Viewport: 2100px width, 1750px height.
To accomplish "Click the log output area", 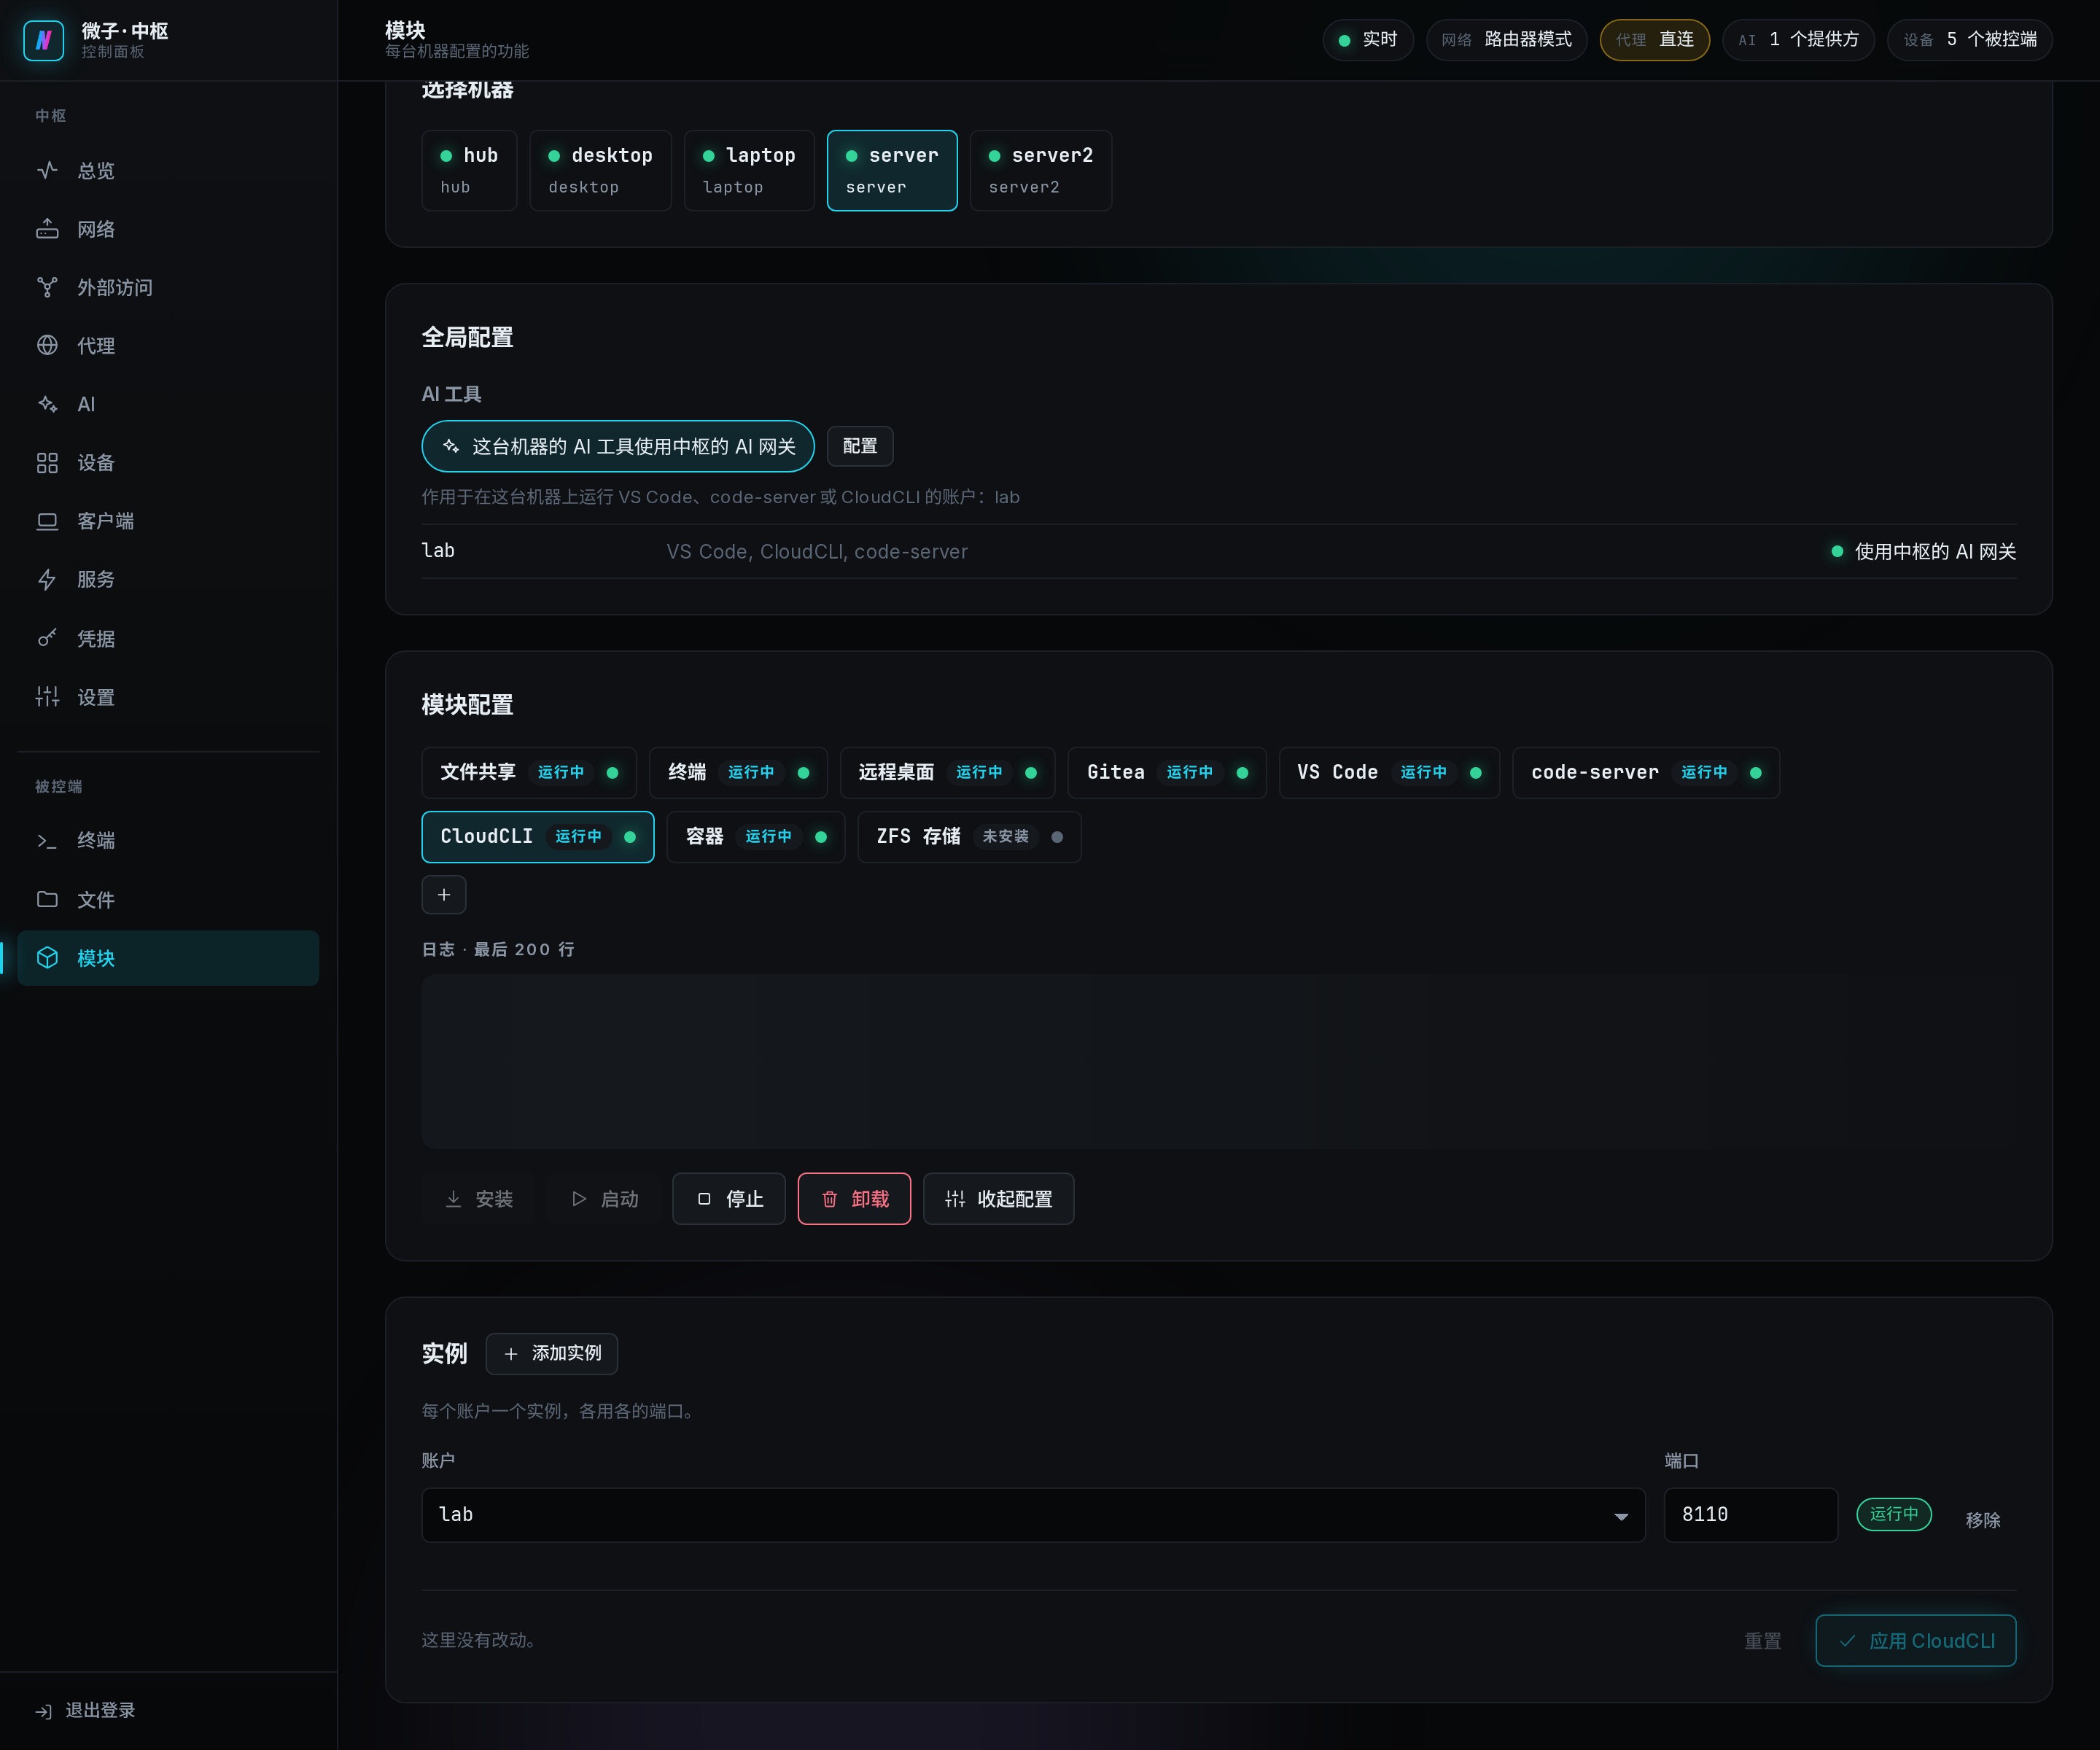I will click(x=1218, y=1061).
